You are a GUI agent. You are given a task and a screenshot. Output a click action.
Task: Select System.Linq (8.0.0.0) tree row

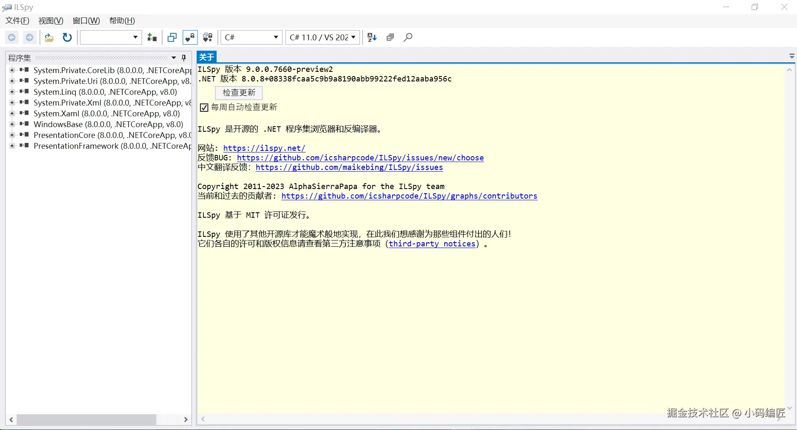tap(105, 92)
